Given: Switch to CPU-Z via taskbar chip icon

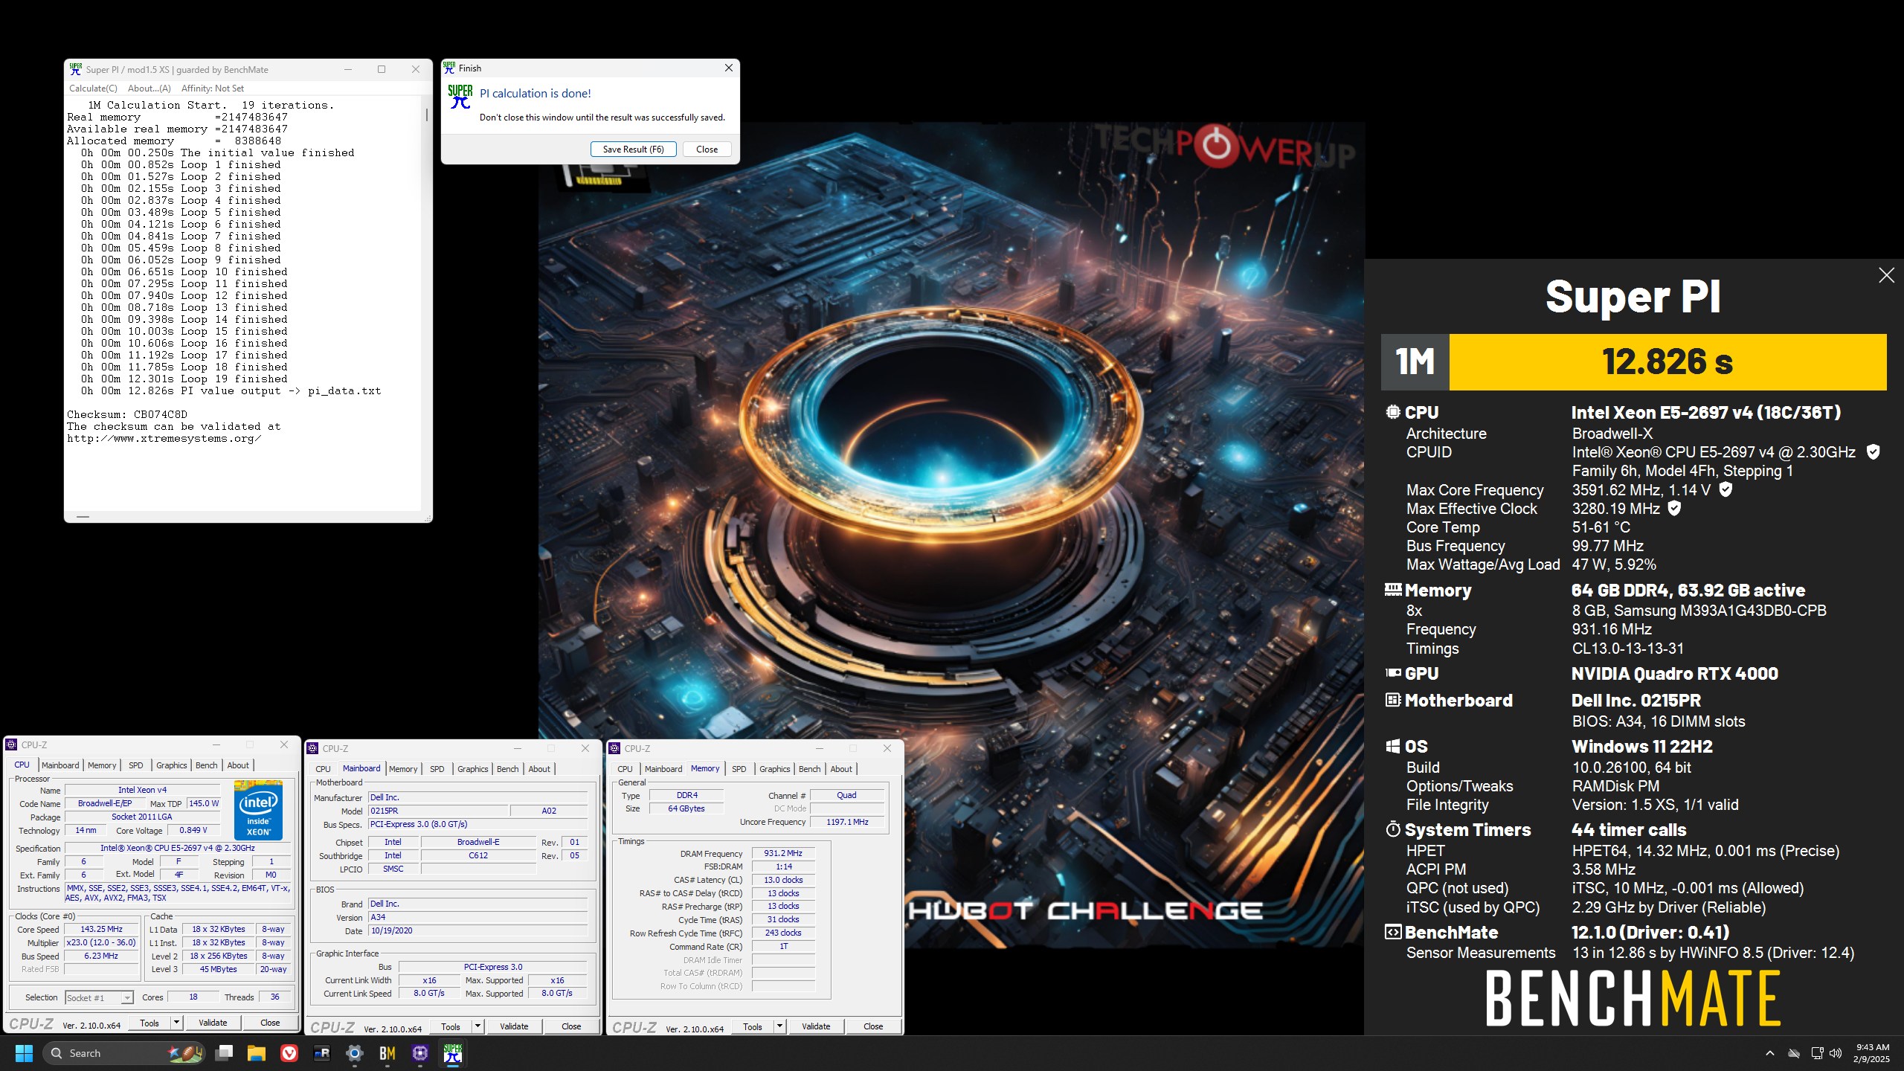Looking at the screenshot, I should (420, 1053).
